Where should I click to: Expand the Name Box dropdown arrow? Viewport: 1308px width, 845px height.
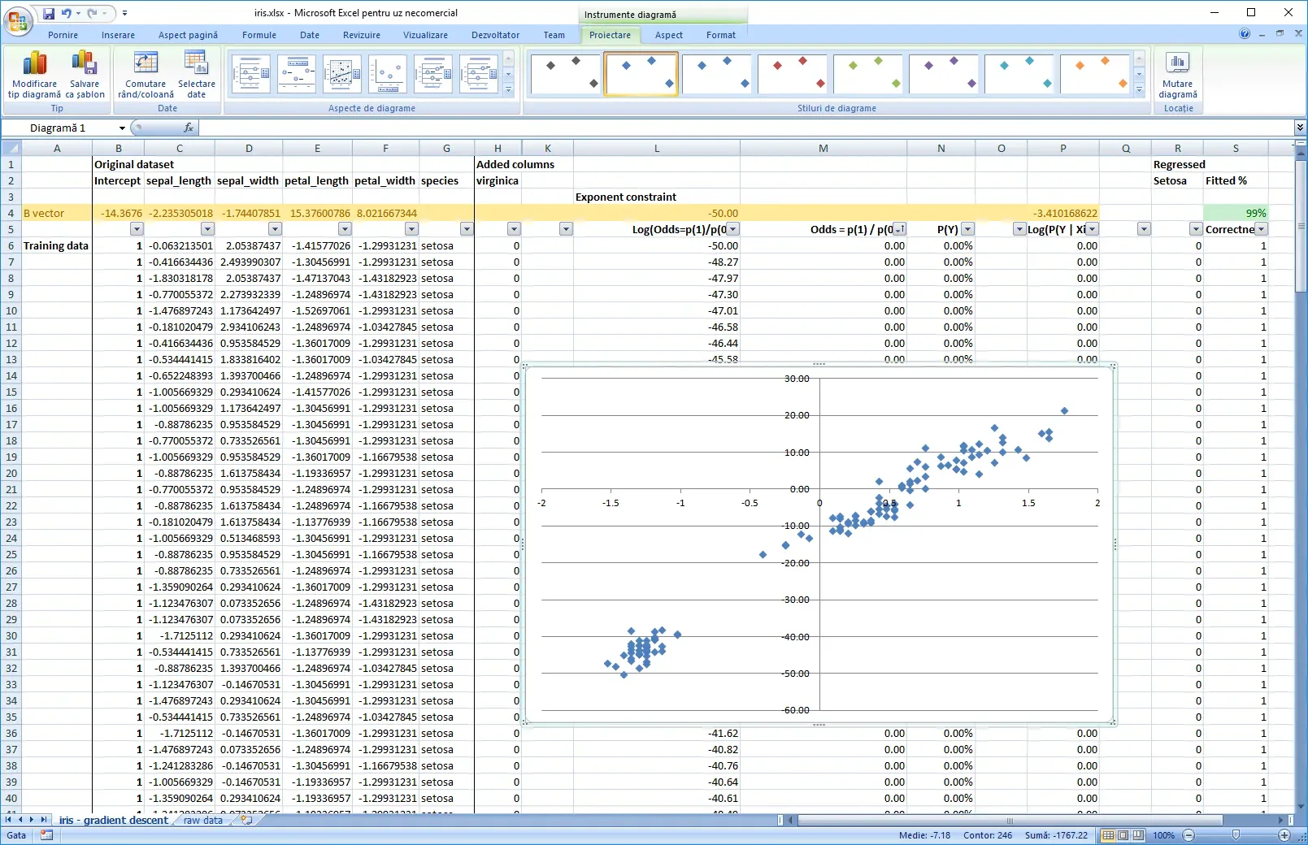pyautogui.click(x=122, y=128)
